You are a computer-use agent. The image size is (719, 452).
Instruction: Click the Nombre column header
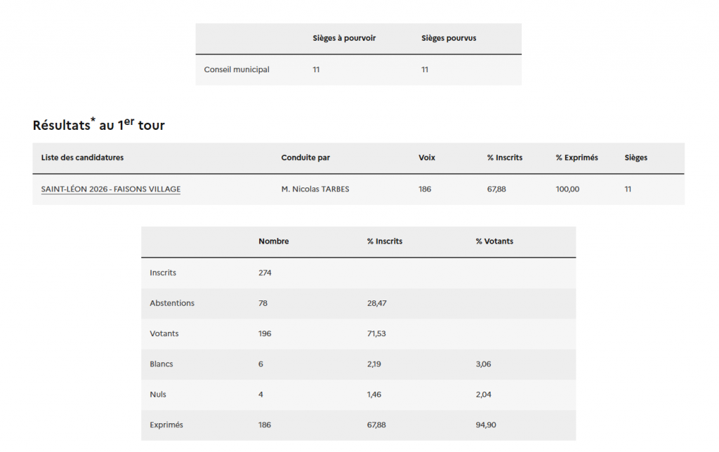tap(273, 241)
